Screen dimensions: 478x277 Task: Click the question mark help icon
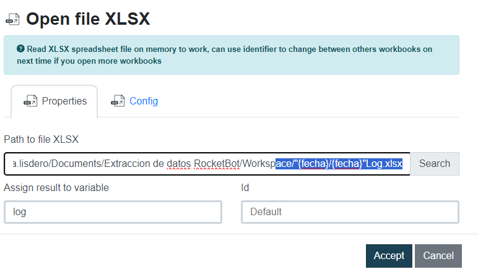[x=20, y=49]
